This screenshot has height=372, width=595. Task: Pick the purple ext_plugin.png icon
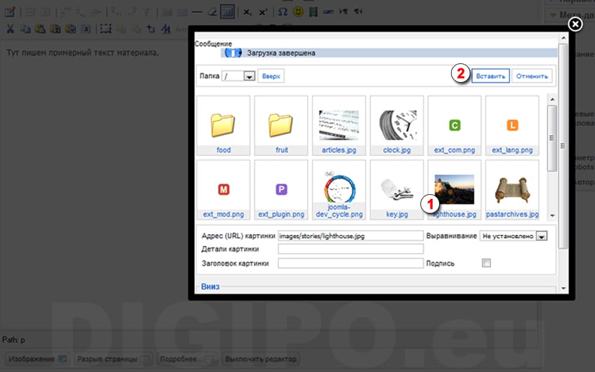pyautogui.click(x=282, y=189)
